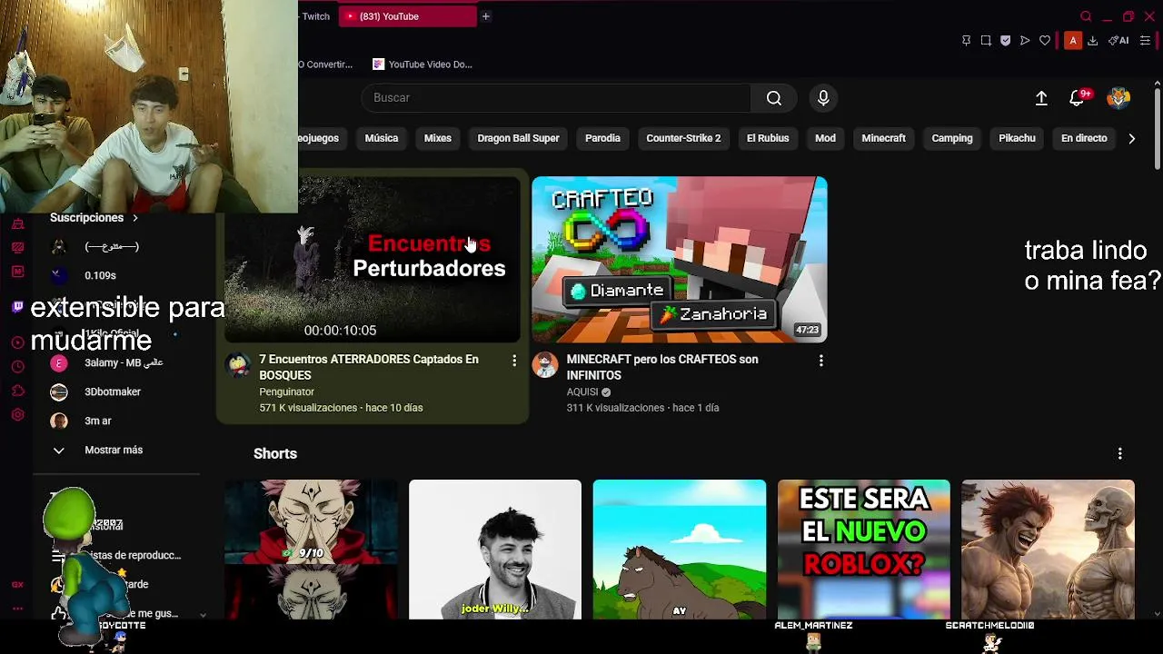Start voice search with microphone icon

click(x=823, y=98)
